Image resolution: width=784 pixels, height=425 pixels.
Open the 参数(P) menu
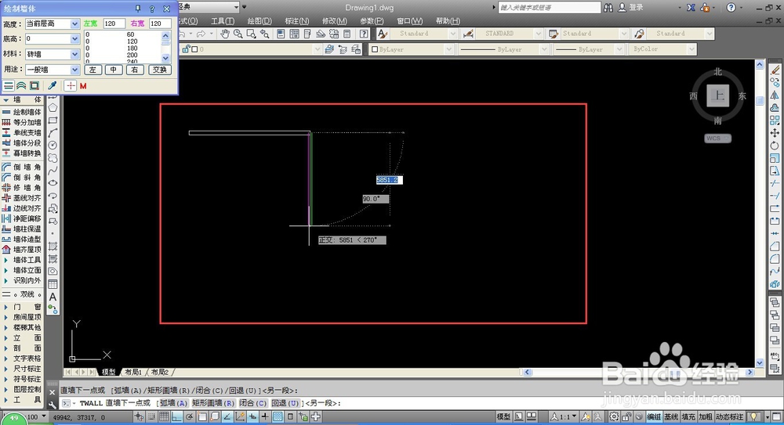(372, 21)
